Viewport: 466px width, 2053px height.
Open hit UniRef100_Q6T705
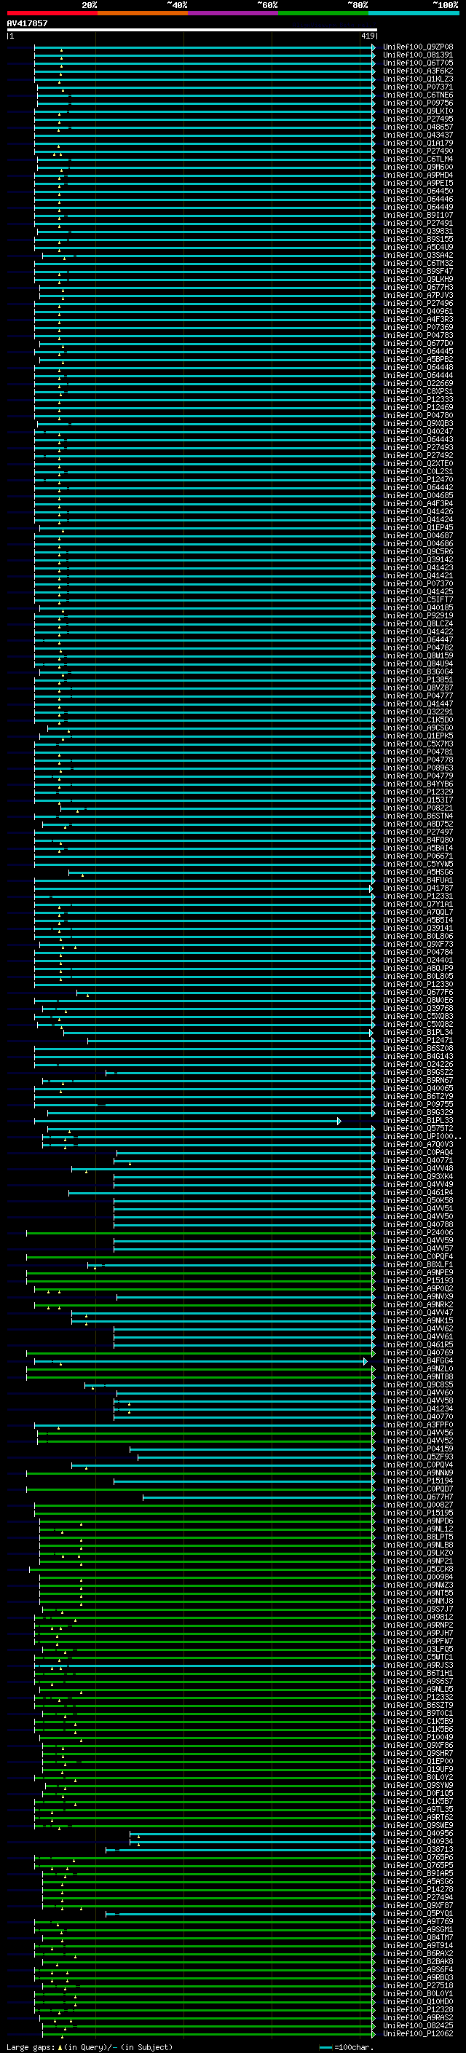[417, 63]
